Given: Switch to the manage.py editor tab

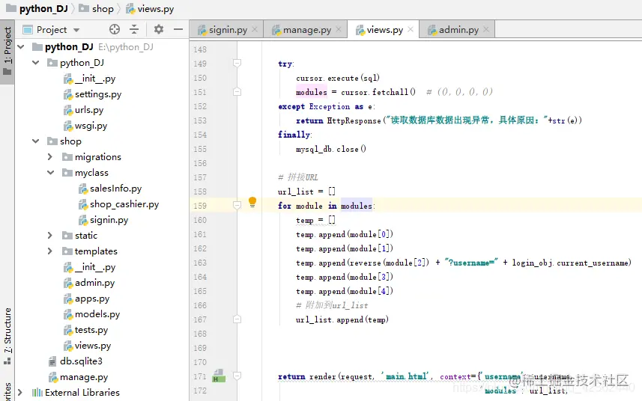Looking at the screenshot, I should tap(306, 30).
